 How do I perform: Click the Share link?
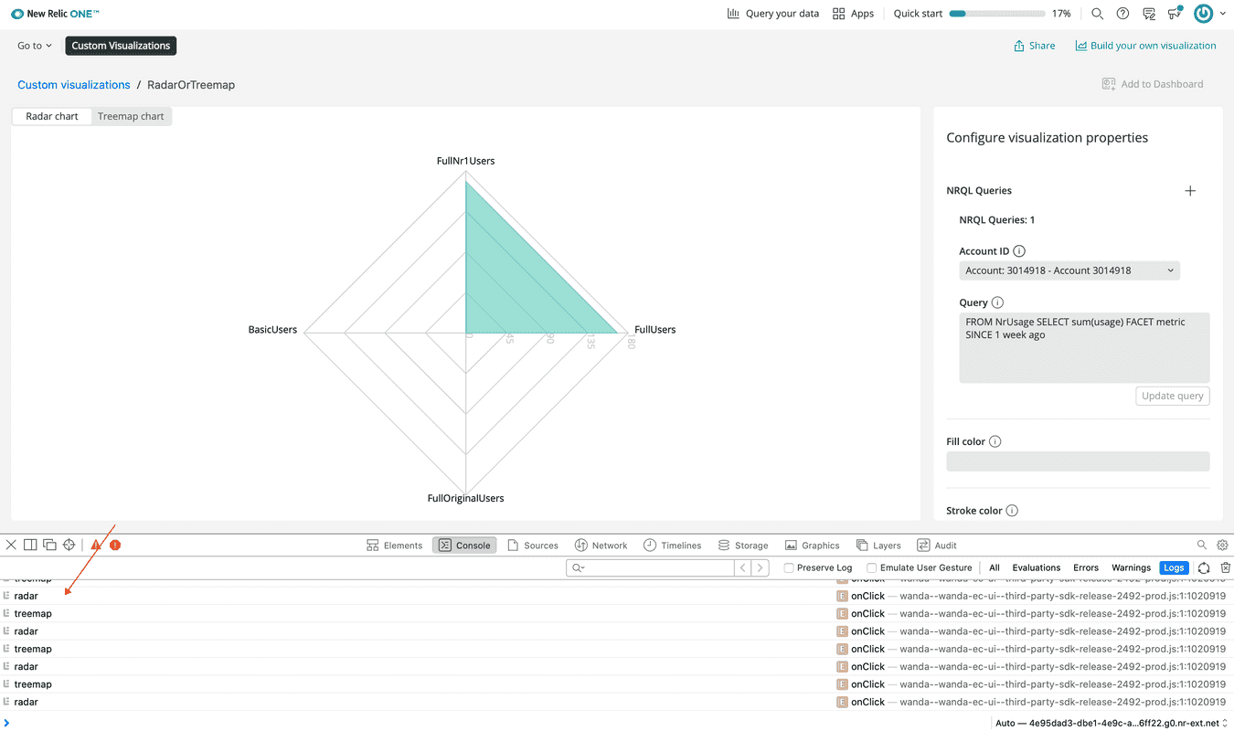[1034, 46]
